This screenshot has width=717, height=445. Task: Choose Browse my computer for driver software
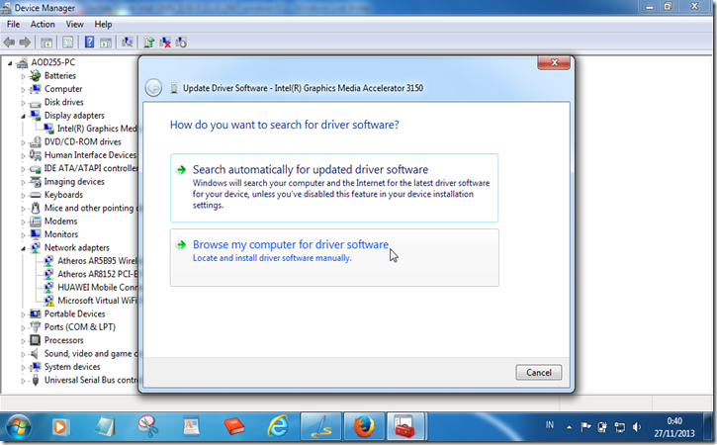[334, 257]
